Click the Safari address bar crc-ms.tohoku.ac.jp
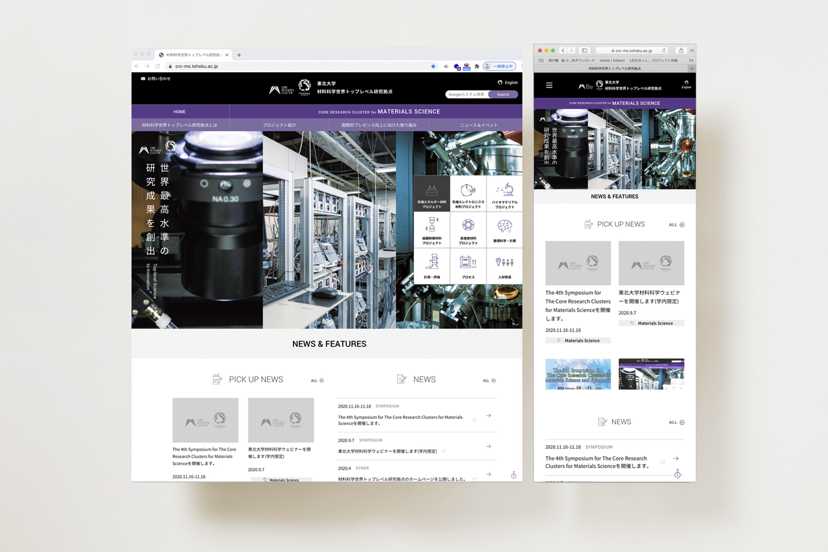The height and width of the screenshot is (552, 828). (x=632, y=51)
